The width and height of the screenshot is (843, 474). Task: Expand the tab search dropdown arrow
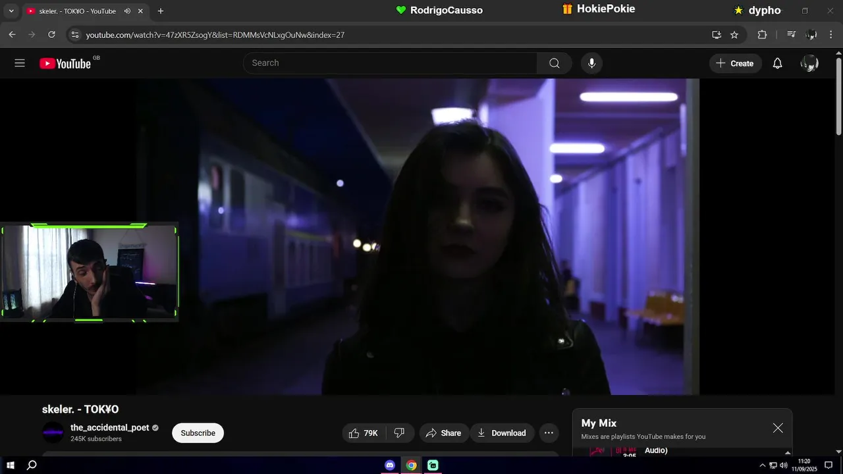pos(11,11)
